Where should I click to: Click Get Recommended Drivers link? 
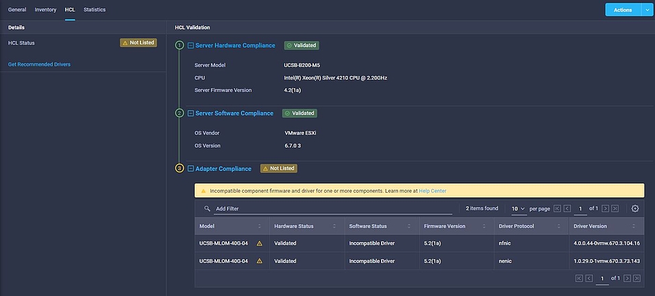(39, 64)
